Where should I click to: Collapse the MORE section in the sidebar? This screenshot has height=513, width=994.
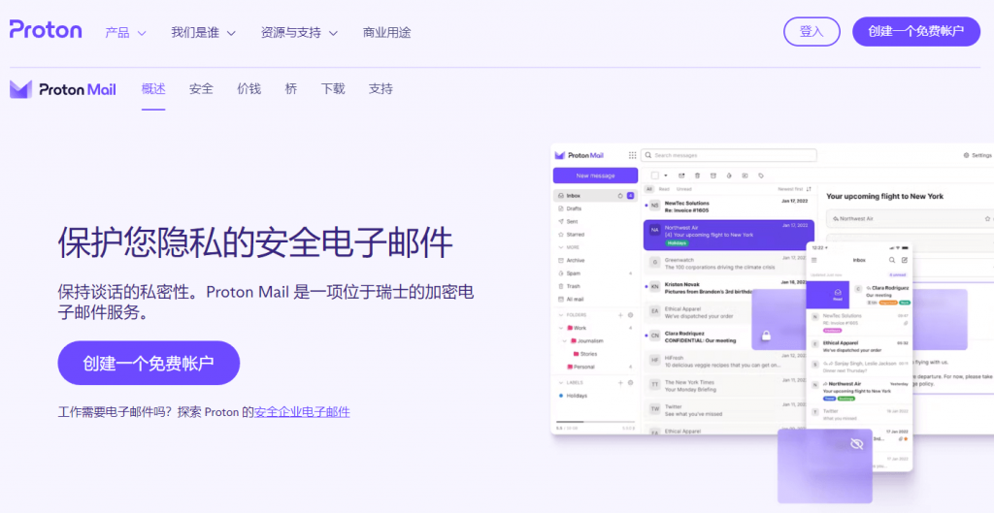[x=561, y=247]
